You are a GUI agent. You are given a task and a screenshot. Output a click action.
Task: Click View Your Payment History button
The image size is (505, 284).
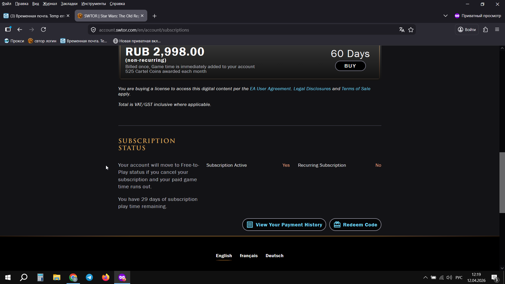click(284, 225)
